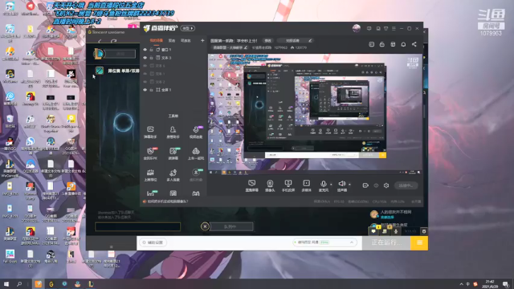Add a 手机投屏 phone mirroring source

pyautogui.click(x=288, y=185)
